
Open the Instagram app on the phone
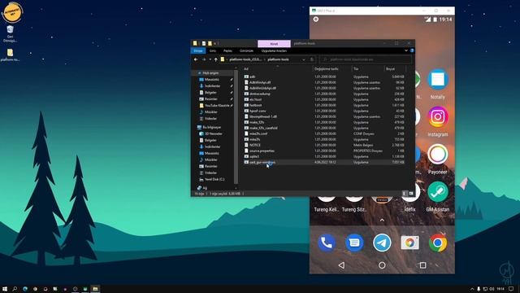tap(437, 117)
